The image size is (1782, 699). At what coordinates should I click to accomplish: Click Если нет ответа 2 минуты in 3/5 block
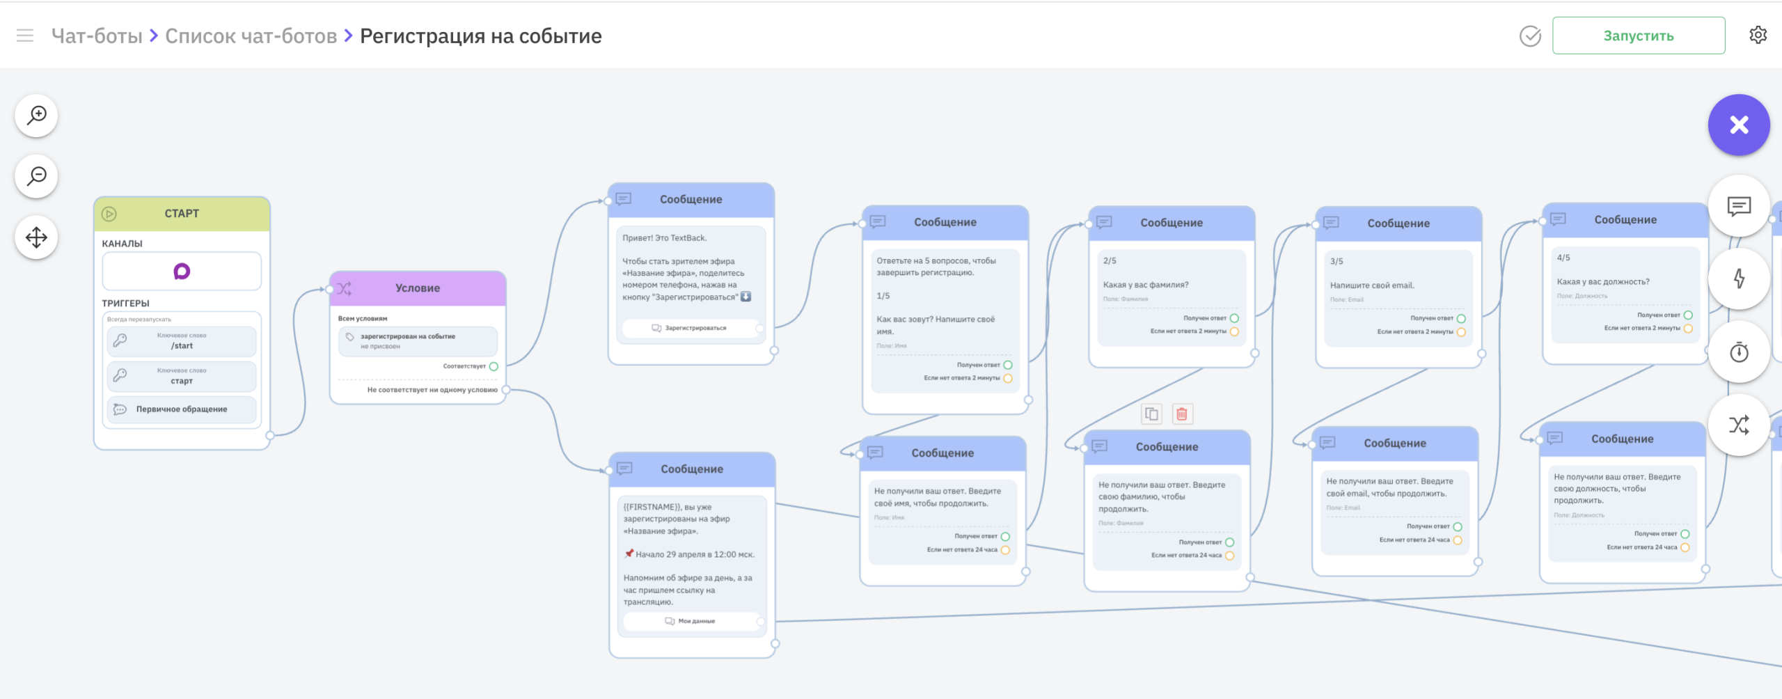(1461, 332)
